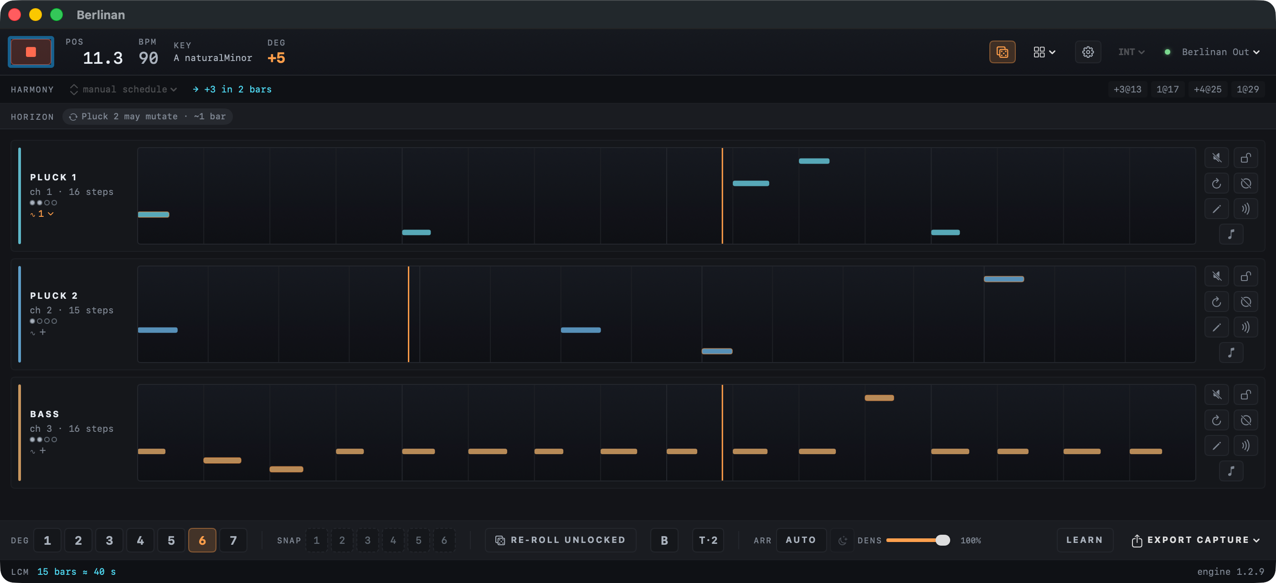This screenshot has width=1276, height=583.
Task: Toggle the lock on Pluck 2
Action: pyautogui.click(x=1245, y=276)
